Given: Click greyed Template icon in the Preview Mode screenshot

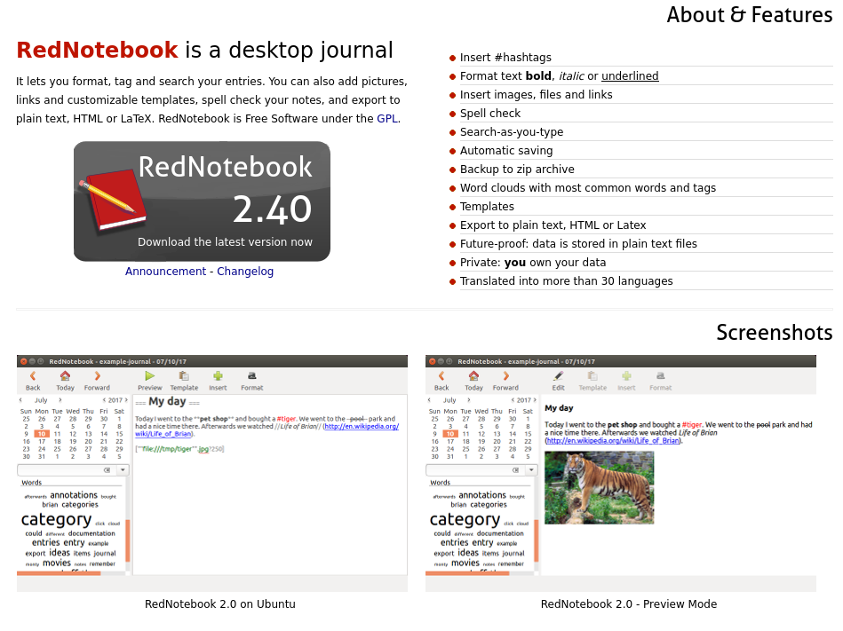Looking at the screenshot, I should tap(592, 376).
